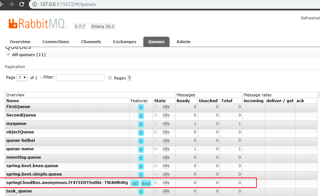Viewport: 320px width, 196px height.
Task: Click the Regex help question mark
Action: click(129, 78)
